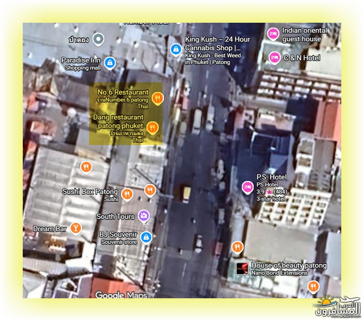The width and height of the screenshot is (364, 321).
Task: Click the BJ Souvenir text label
Action: pos(118,234)
